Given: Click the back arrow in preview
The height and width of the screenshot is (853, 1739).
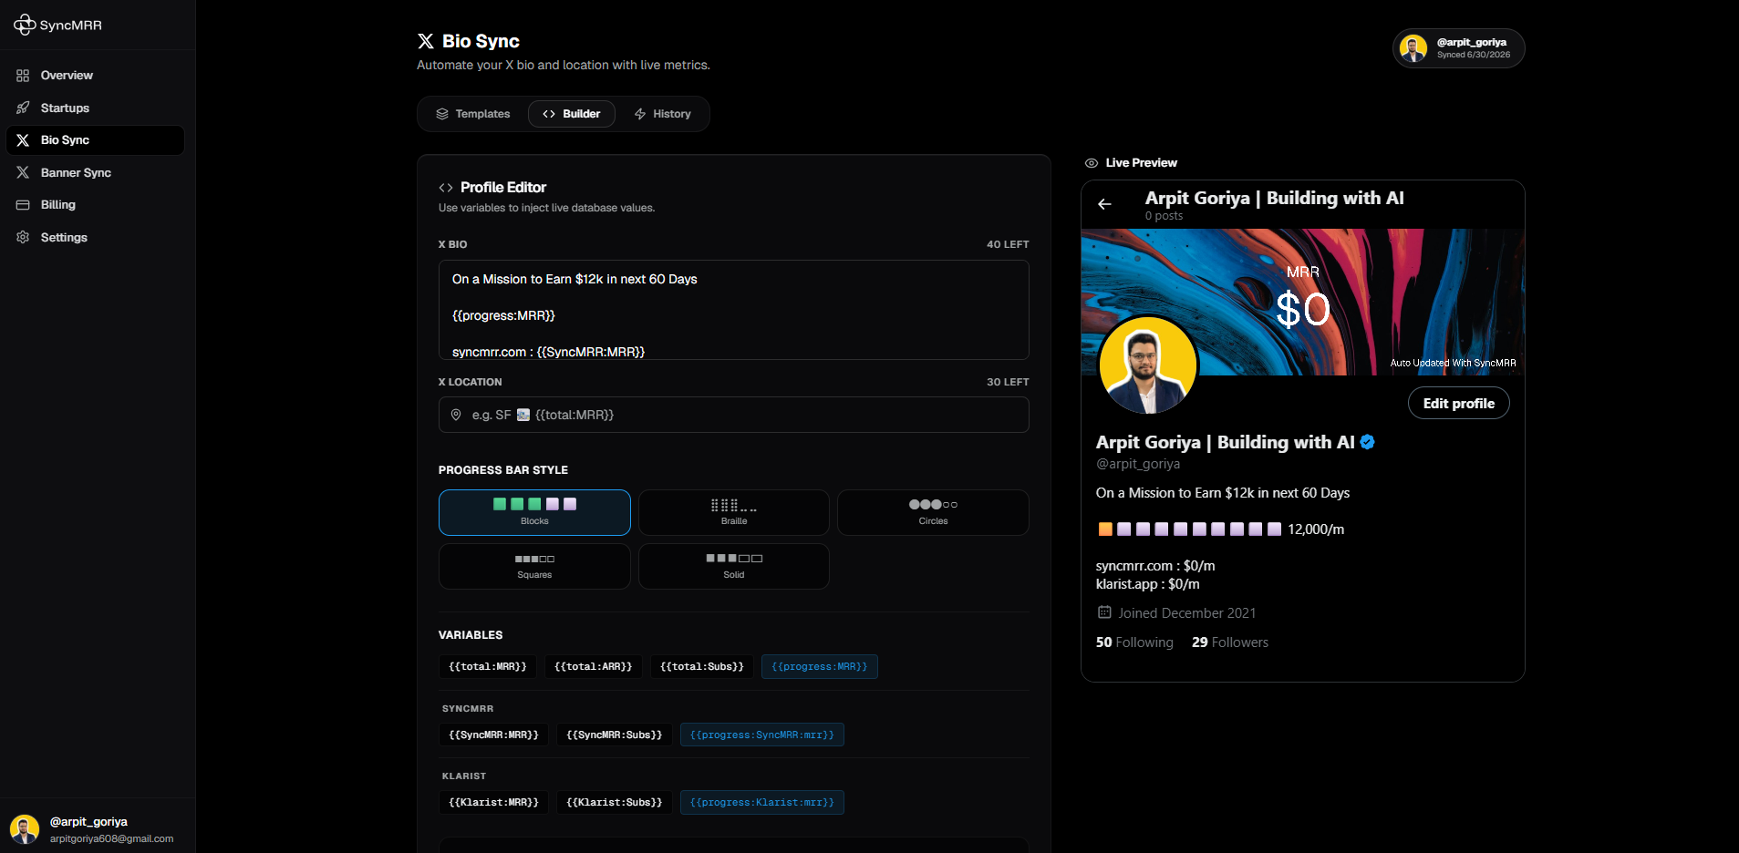Looking at the screenshot, I should tap(1105, 204).
